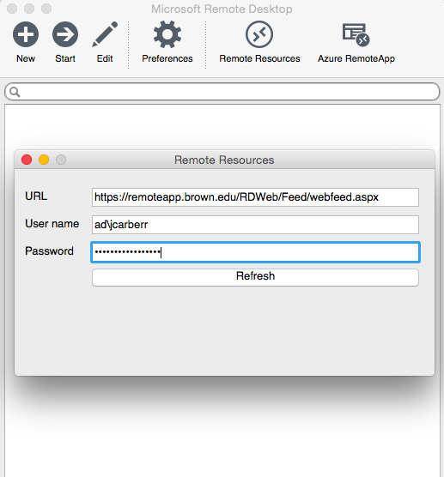444x477 pixels.
Task: Focus the search field below the toolbar
Action: point(222,92)
